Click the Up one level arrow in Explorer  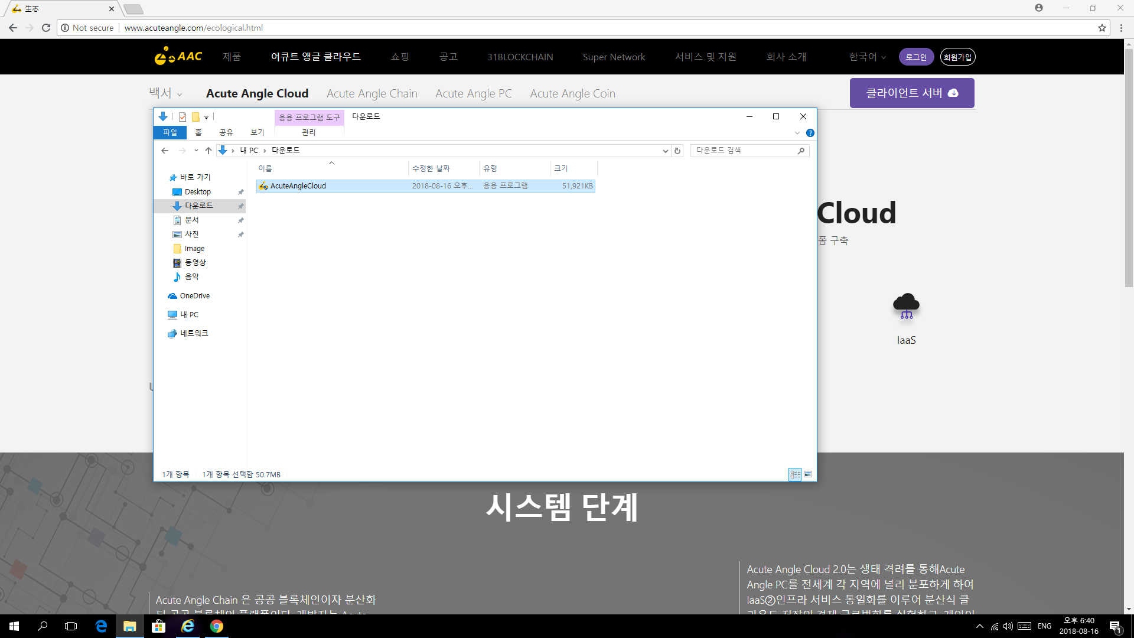tap(208, 151)
